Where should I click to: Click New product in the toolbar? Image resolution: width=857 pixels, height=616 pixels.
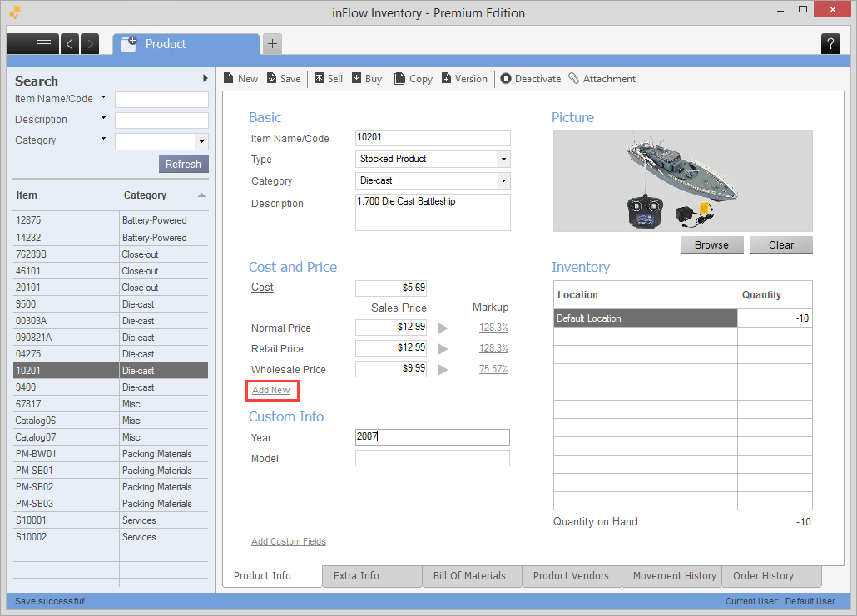pyautogui.click(x=240, y=79)
